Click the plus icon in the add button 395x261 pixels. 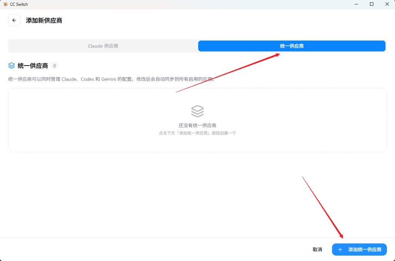click(x=340, y=250)
